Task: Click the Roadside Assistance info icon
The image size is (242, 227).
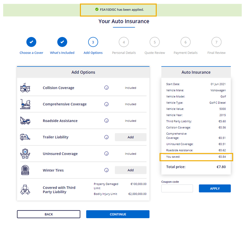Action: click(106, 121)
